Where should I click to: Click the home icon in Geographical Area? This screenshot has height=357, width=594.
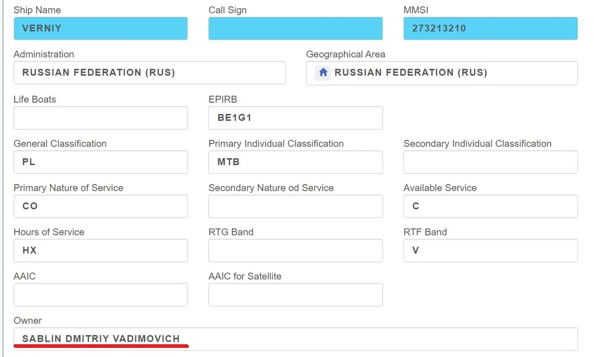[x=323, y=73]
